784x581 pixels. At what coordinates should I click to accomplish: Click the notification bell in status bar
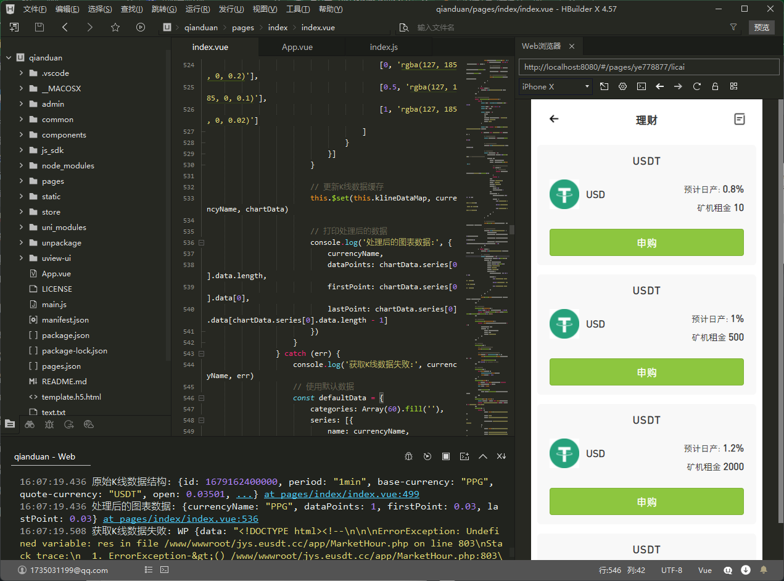[x=764, y=570]
